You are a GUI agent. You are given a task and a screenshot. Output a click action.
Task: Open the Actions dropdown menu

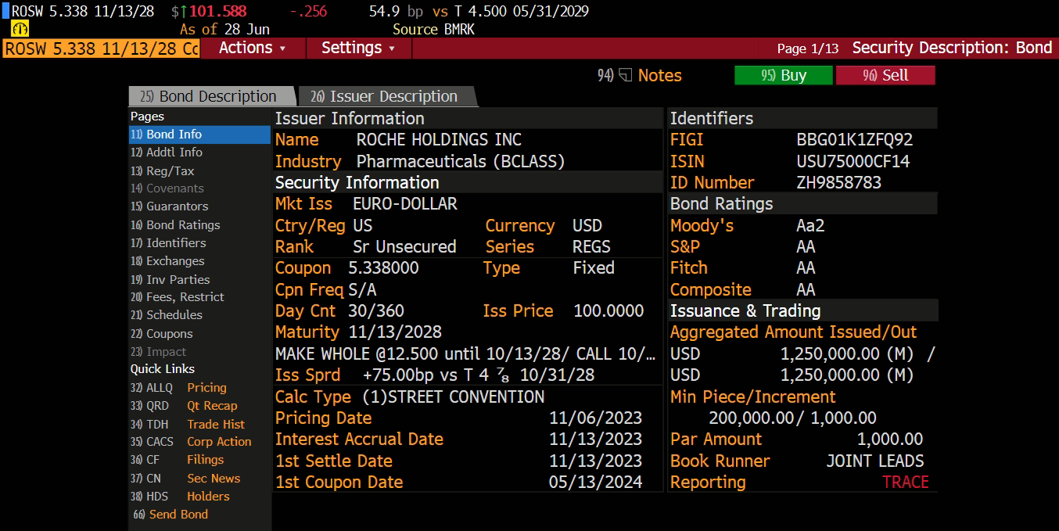click(x=252, y=48)
